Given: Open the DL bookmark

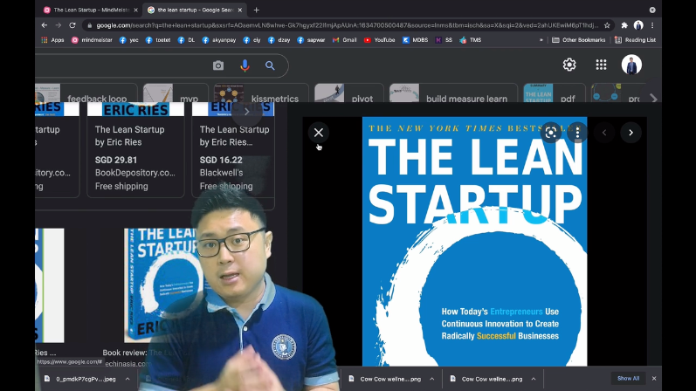Looking at the screenshot, I should tap(186, 40).
